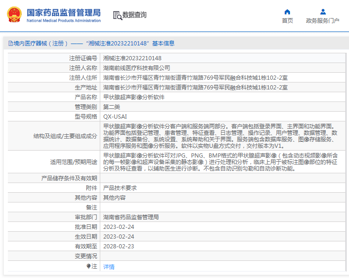This screenshot has width=349, height=278.
Task: Open the 详情 link
Action: [x=109, y=267]
